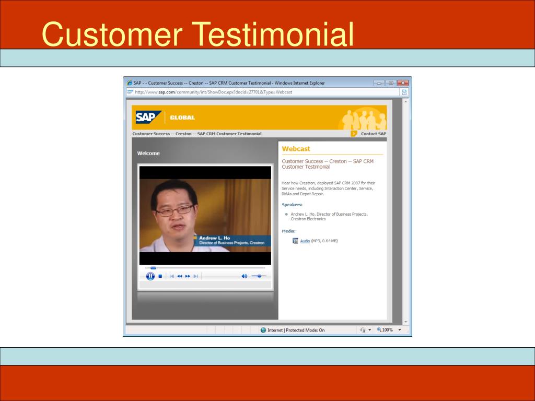Screen dimensions: 535x401
Task: Click the Internet zone globe icon
Action: (x=263, y=330)
